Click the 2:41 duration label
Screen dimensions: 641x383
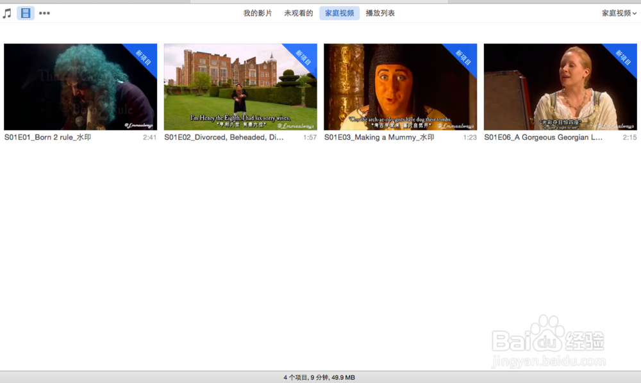point(149,138)
